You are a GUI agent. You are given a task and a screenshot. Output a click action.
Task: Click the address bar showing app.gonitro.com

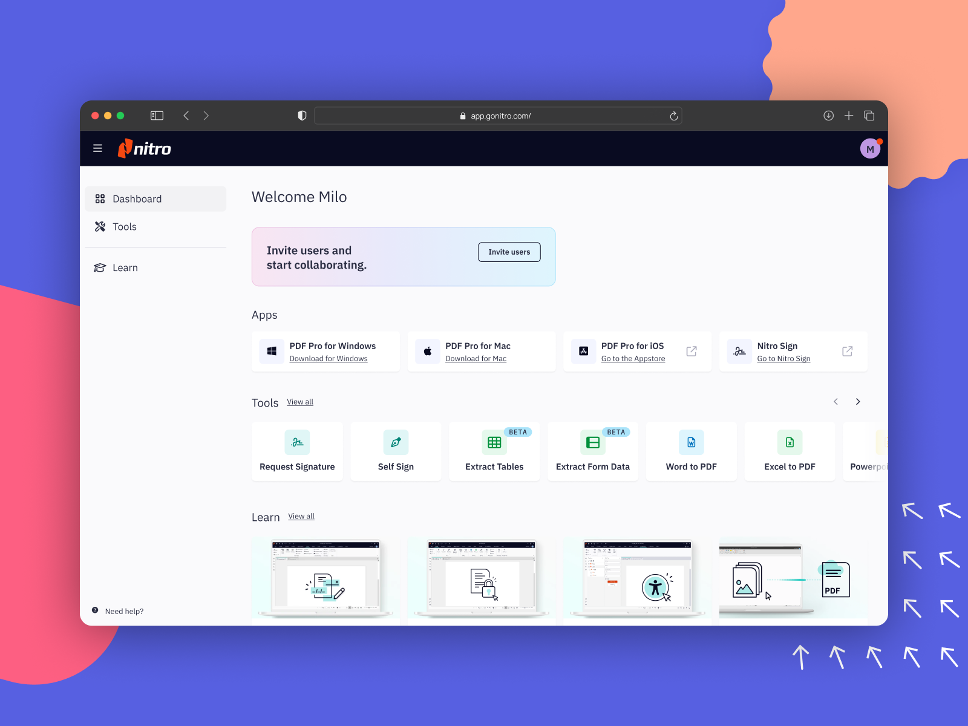(x=498, y=116)
